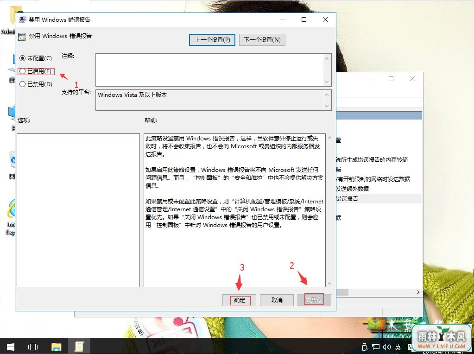The width and height of the screenshot is (474, 354).
Task: Click the policy dialog title bar icon
Action: (x=22, y=19)
